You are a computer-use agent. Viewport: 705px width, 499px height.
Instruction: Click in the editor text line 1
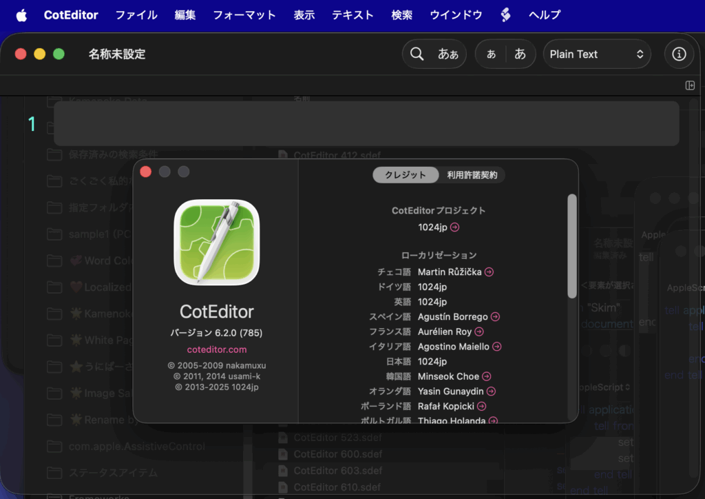pyautogui.click(x=366, y=124)
